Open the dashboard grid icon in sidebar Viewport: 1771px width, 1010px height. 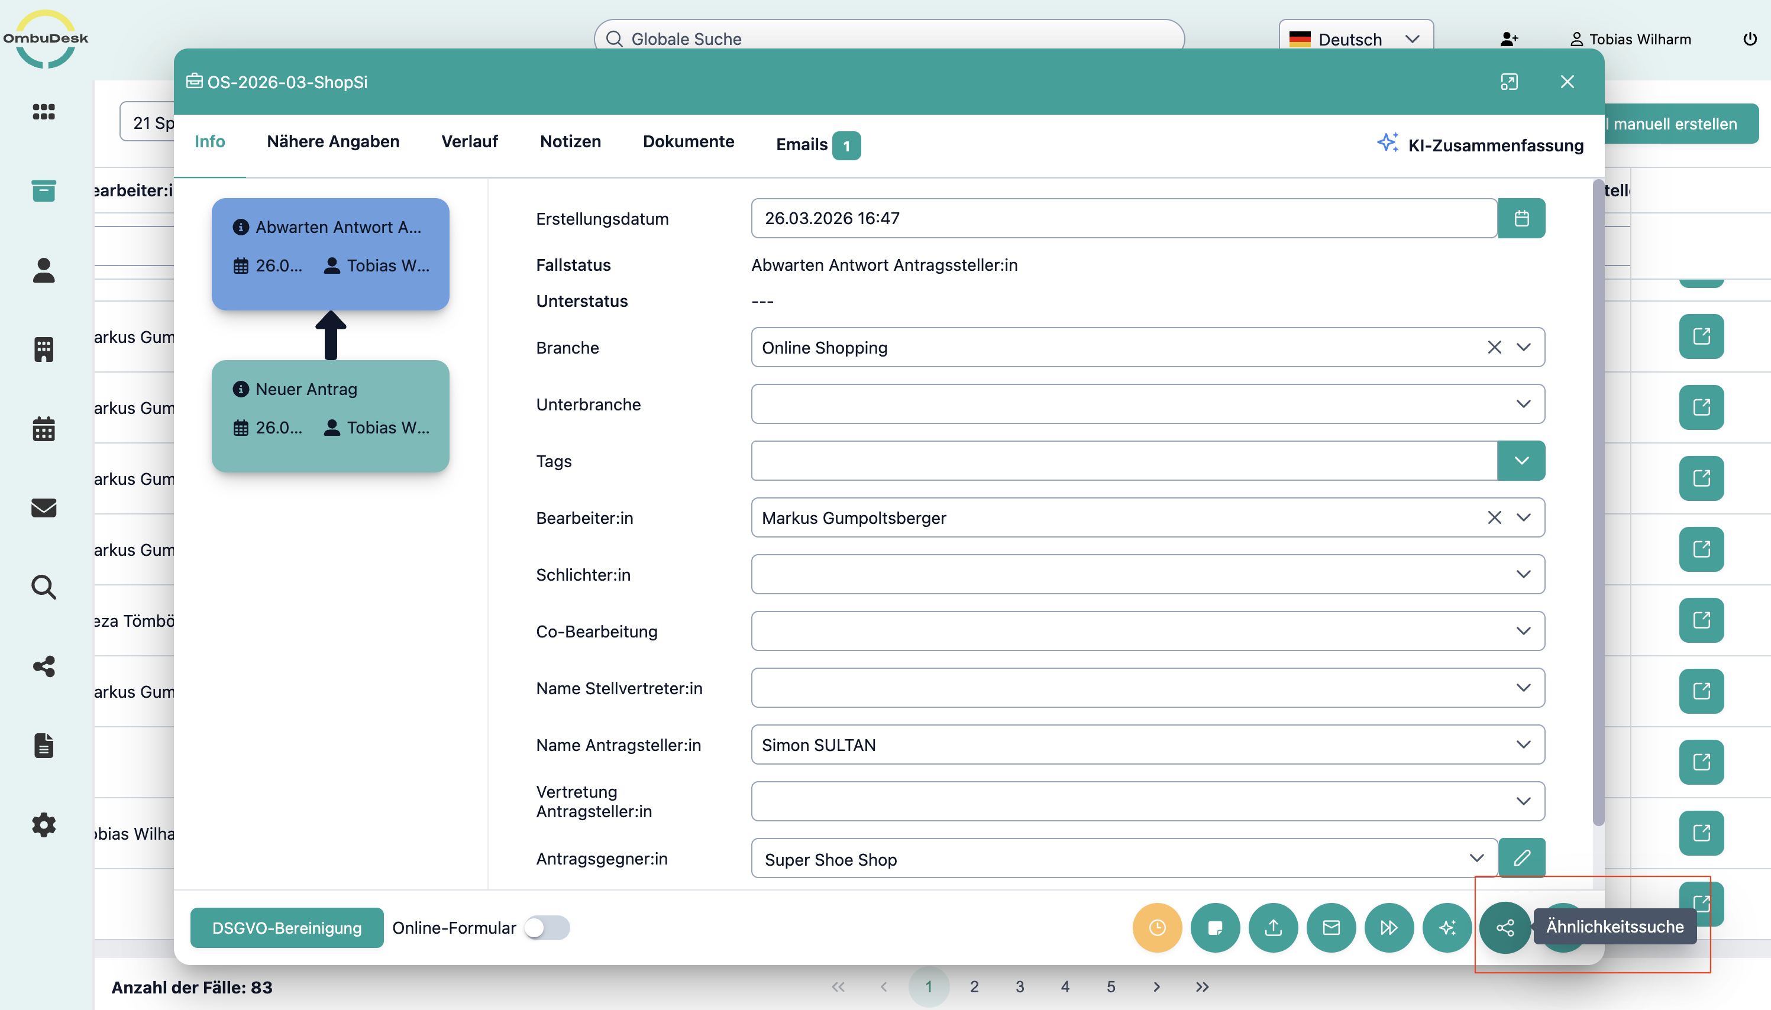coord(44,112)
